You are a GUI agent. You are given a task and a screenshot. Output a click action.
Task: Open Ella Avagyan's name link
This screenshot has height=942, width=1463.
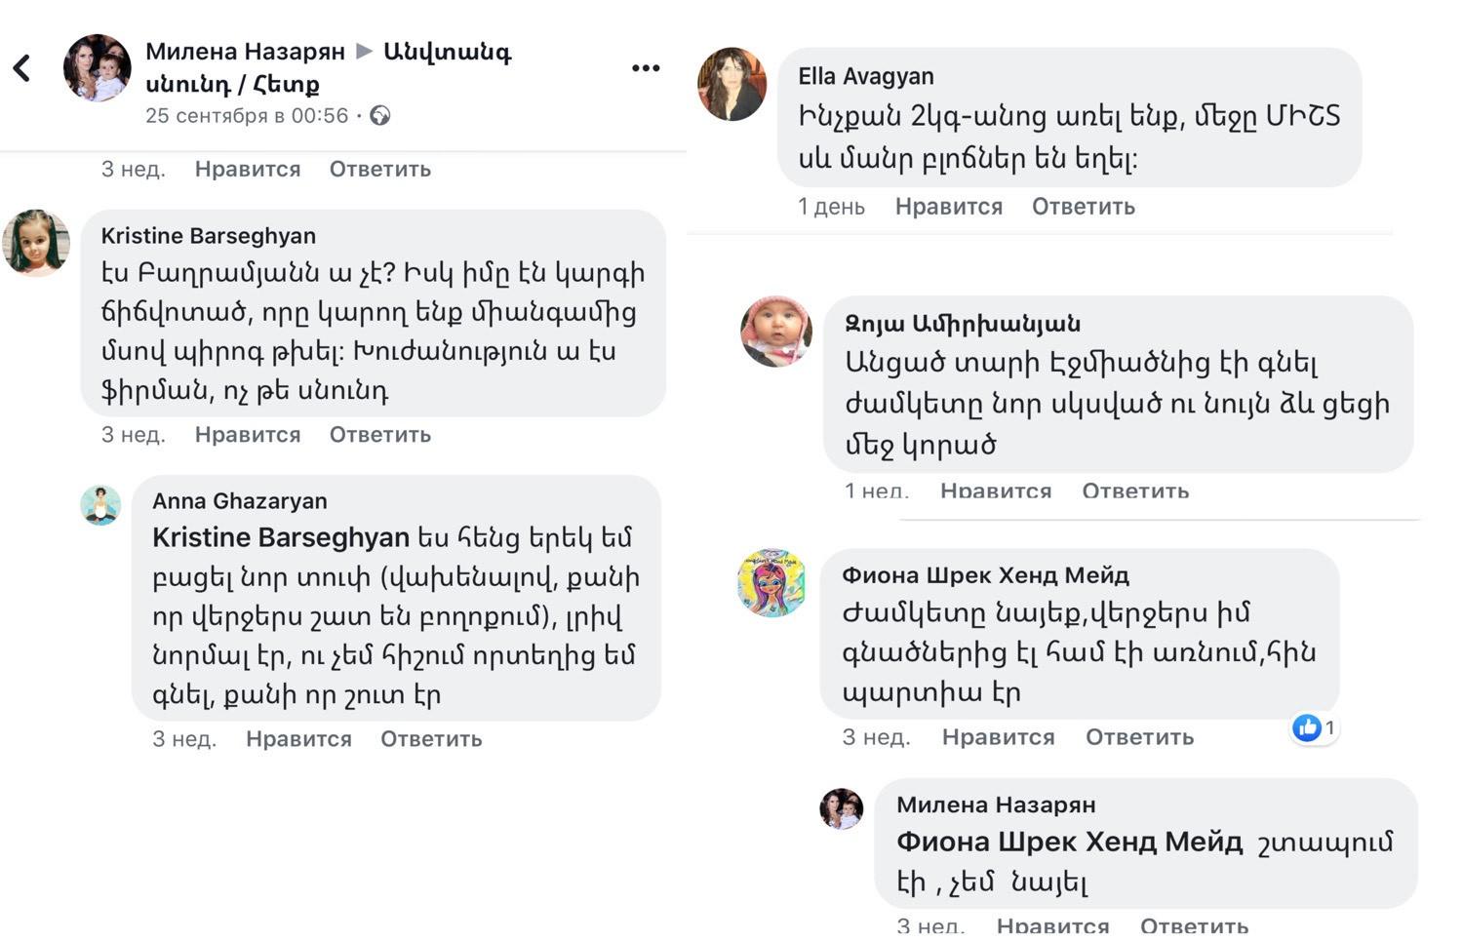click(865, 76)
